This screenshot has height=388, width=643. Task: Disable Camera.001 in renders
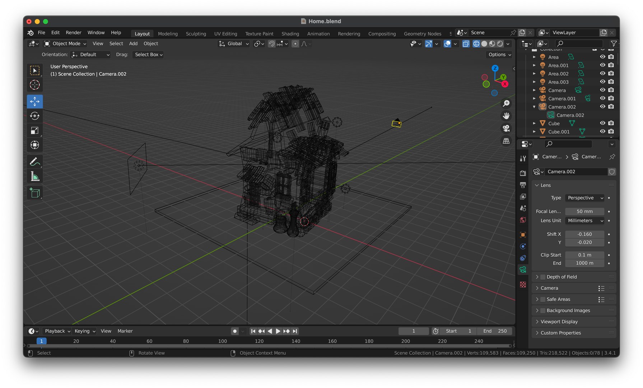click(x=611, y=98)
